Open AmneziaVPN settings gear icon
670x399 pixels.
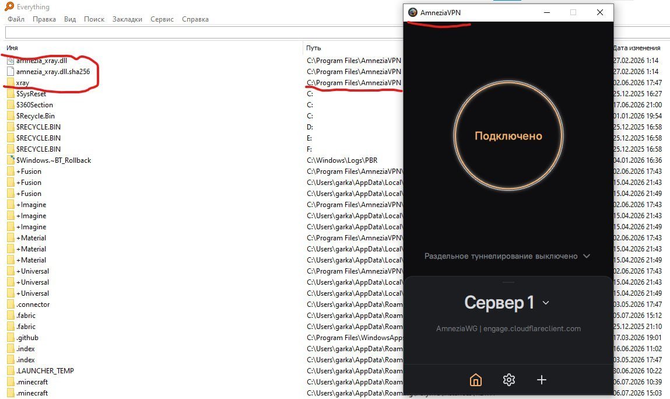tap(508, 380)
